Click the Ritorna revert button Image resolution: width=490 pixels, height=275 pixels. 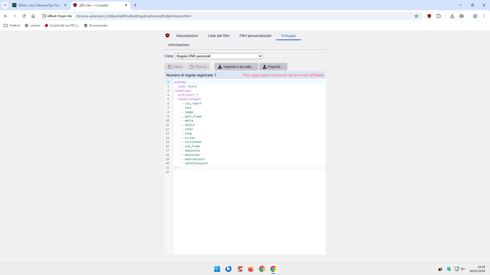coord(198,67)
